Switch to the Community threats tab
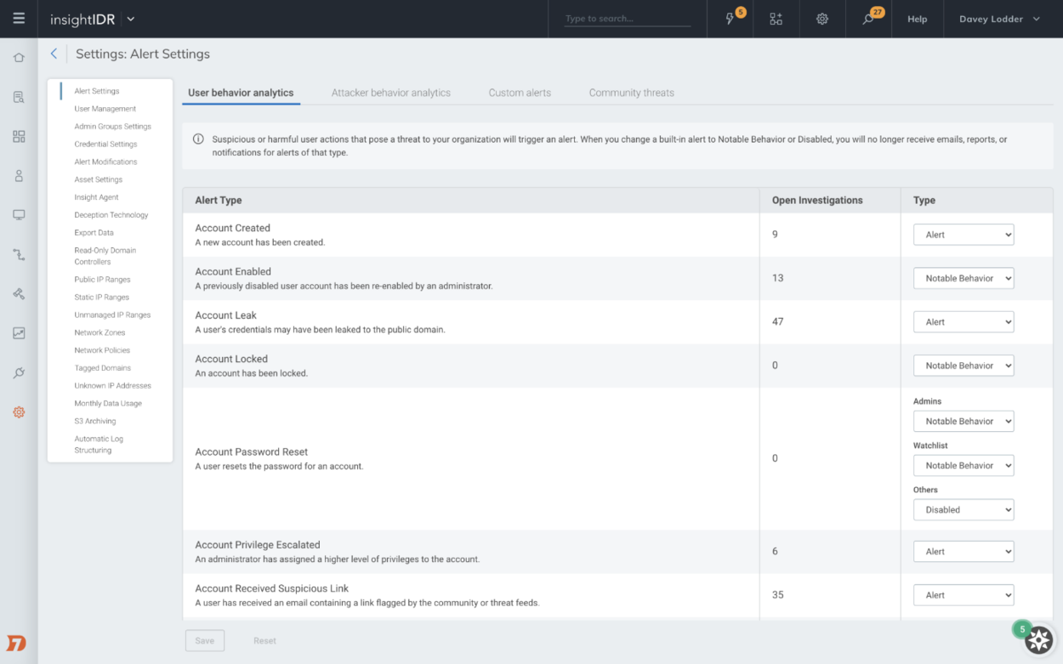 coord(632,93)
